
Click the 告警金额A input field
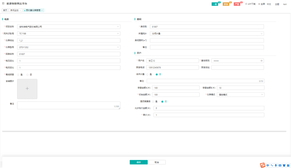pyautogui.click(x=176, y=88)
